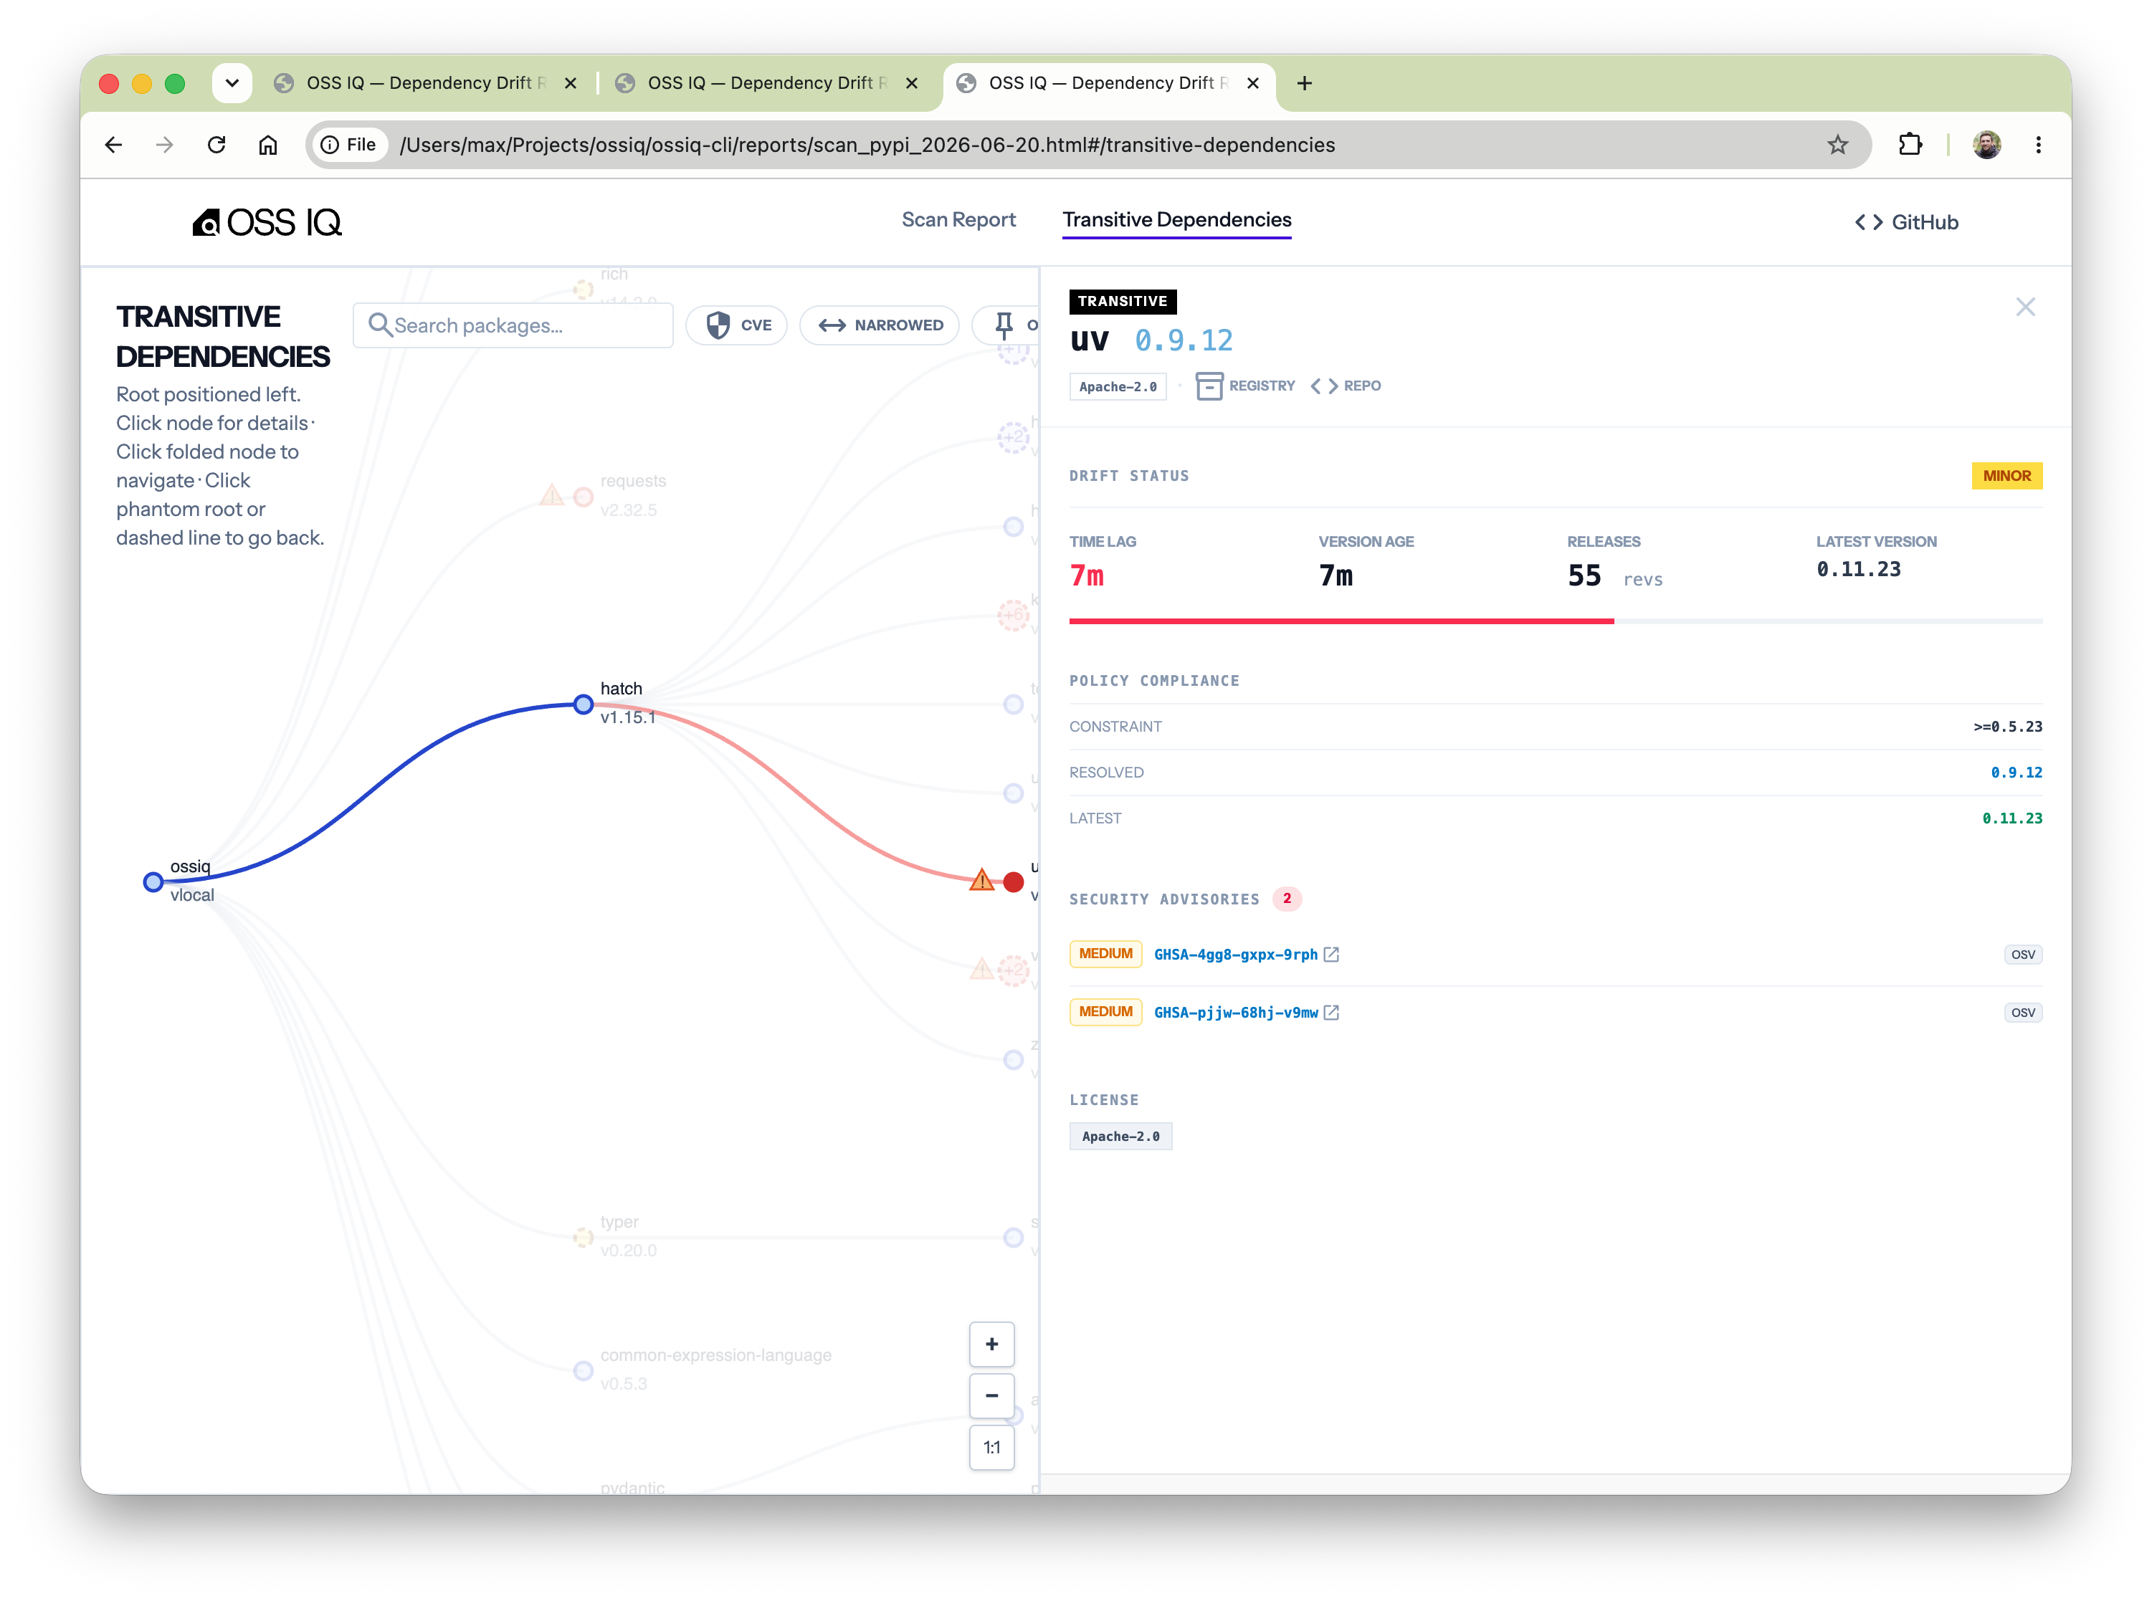Open the browser home page
Screen dimensions: 2152x1601
pos(267,144)
